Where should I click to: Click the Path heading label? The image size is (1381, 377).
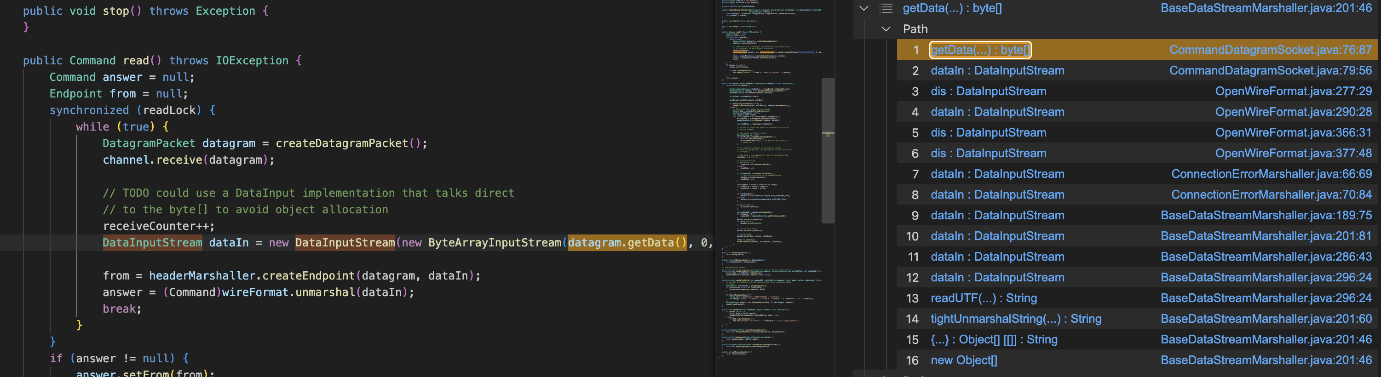point(915,29)
